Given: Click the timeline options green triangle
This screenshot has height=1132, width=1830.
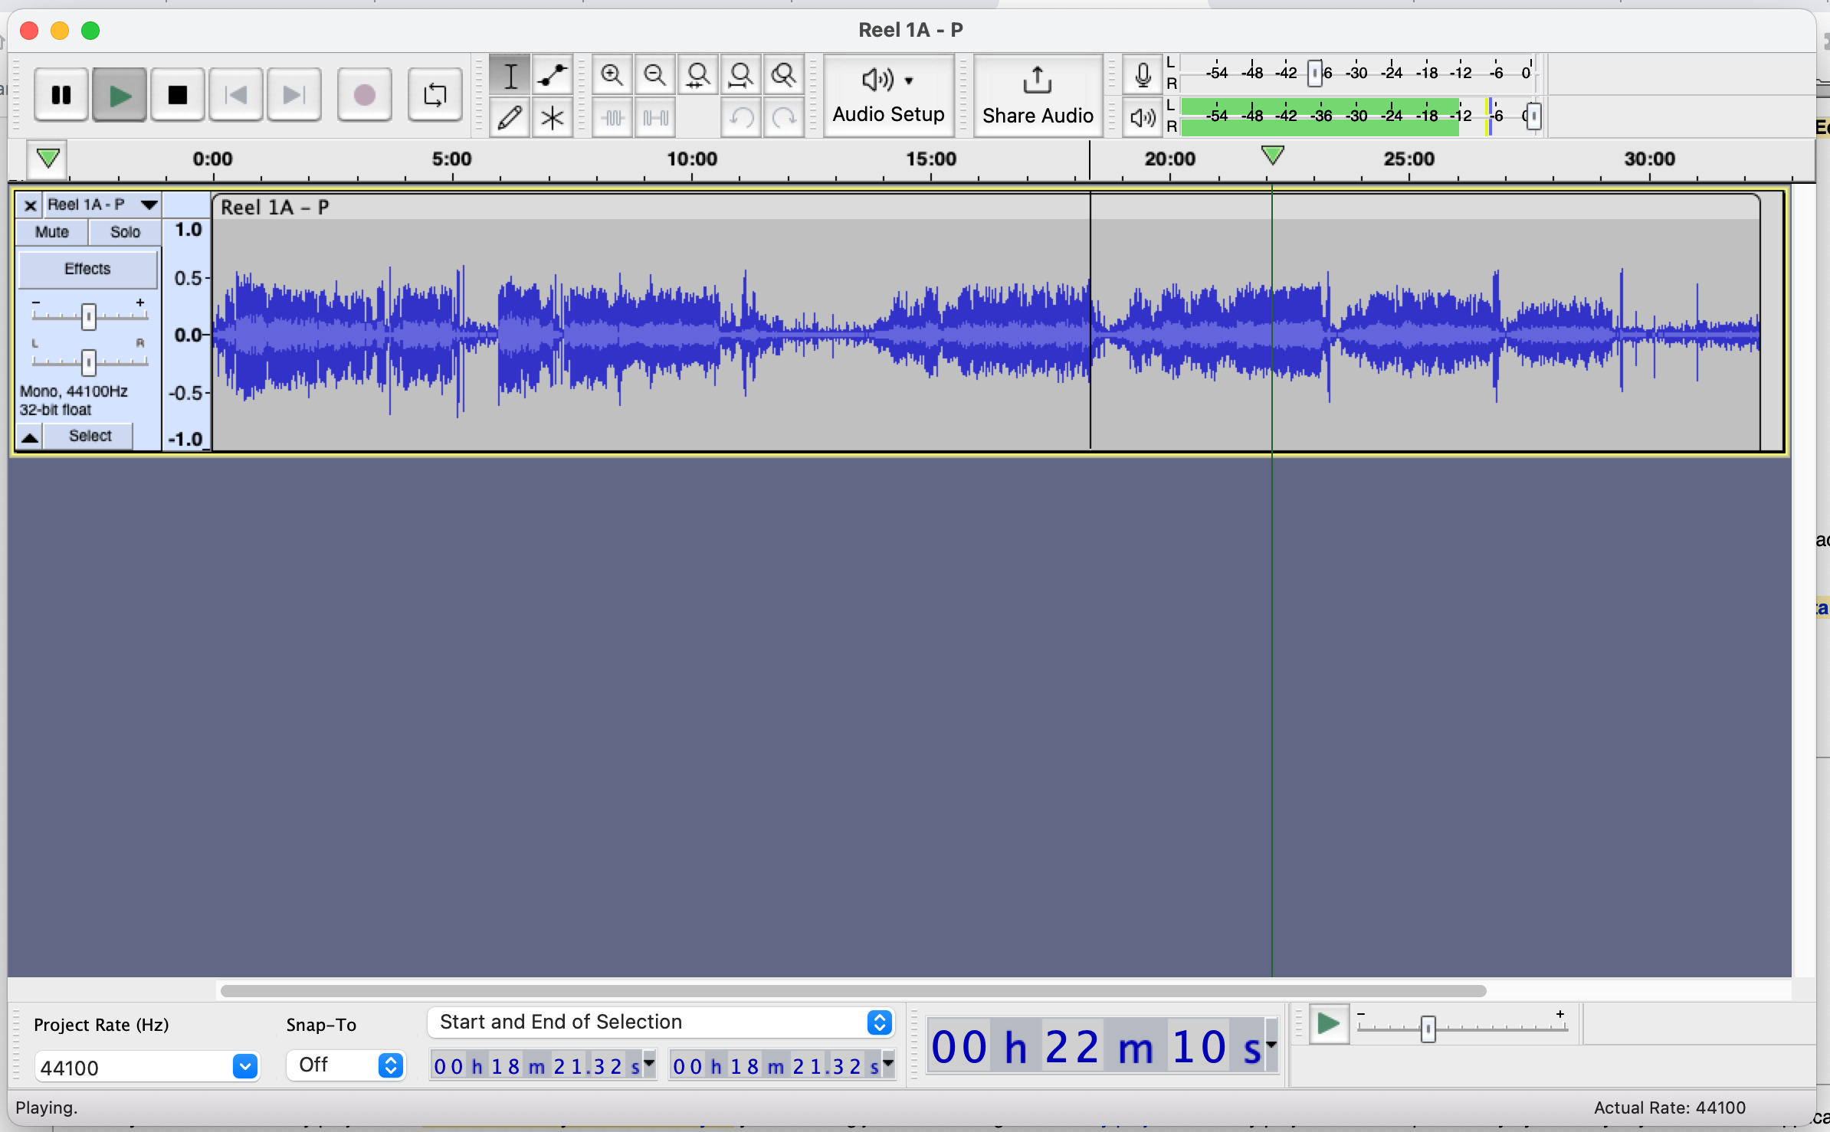Looking at the screenshot, I should 48,159.
